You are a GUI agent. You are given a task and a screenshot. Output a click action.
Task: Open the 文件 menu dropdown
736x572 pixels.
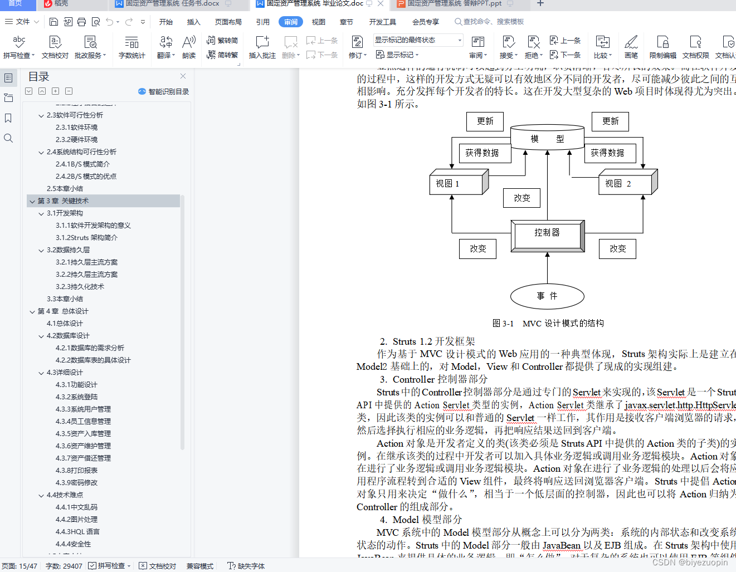point(22,22)
